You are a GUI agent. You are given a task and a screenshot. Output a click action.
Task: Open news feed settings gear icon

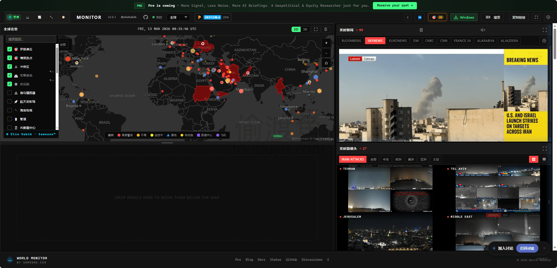[x=544, y=41]
